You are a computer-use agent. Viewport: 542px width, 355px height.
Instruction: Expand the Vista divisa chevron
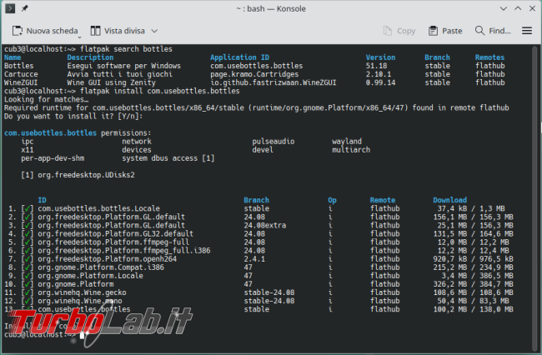154,31
